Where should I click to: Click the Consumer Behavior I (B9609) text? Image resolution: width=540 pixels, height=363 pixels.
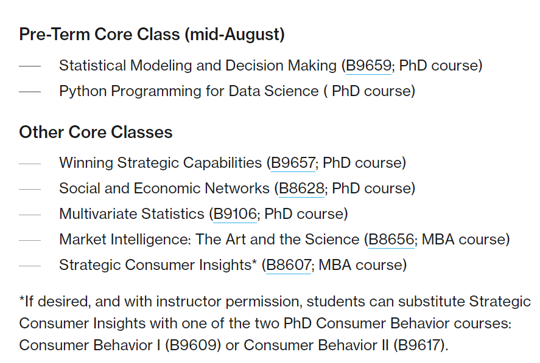tap(120, 345)
